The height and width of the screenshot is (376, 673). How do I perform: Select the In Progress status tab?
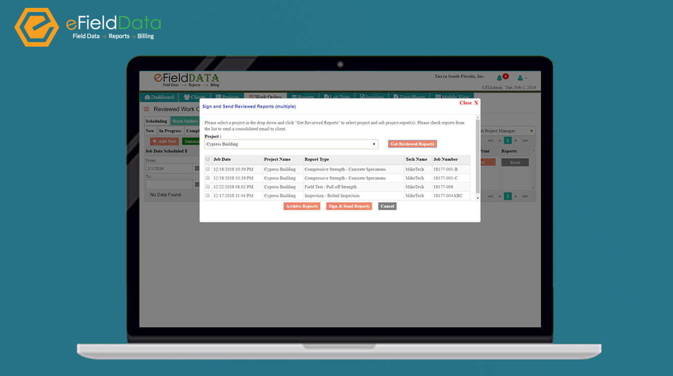point(170,131)
